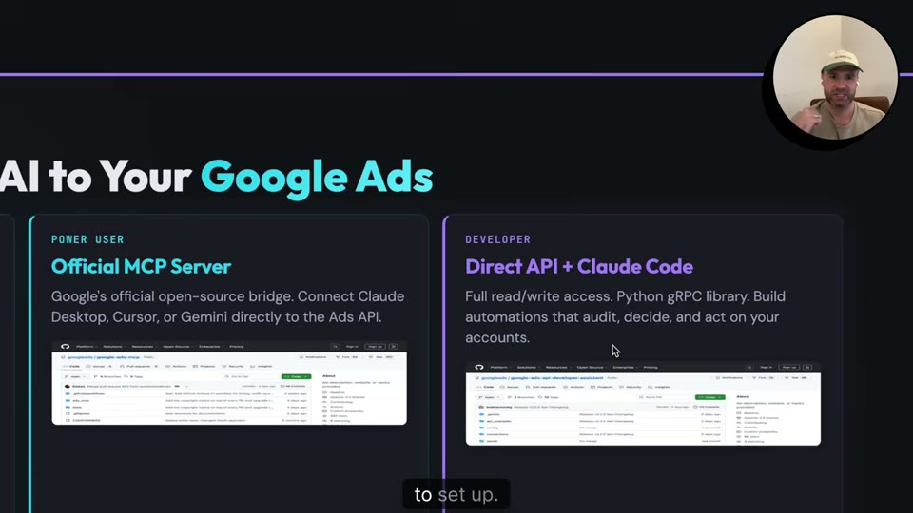The image size is (913, 513).
Task: Click Notifications button in MCP Server repo
Action: tap(313, 357)
